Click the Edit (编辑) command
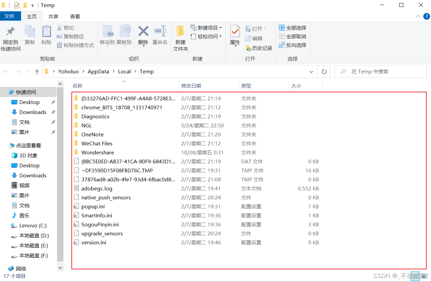 pyautogui.click(x=254, y=39)
